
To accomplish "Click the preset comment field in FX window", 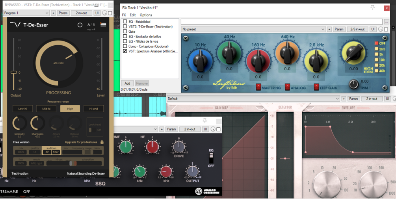I will click(282, 22).
